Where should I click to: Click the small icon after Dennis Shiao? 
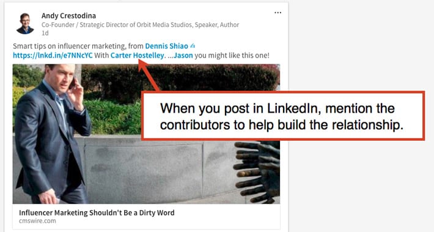pos(193,45)
